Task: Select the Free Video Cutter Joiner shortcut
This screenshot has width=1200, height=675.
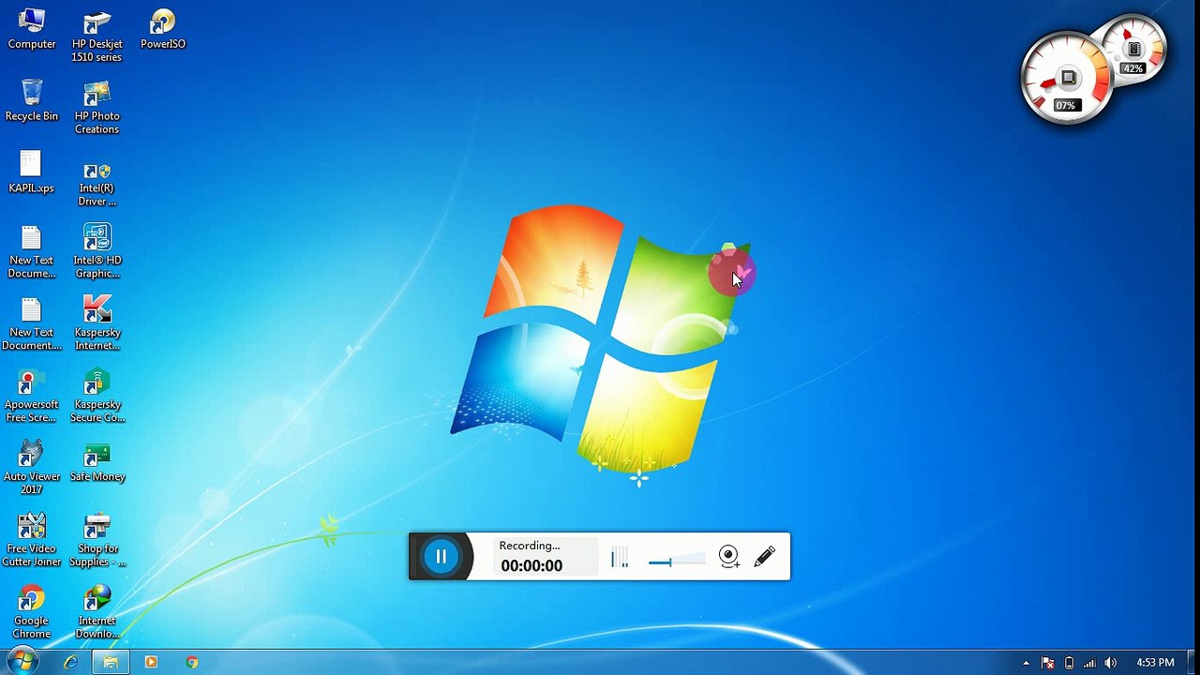Action: 32,540
